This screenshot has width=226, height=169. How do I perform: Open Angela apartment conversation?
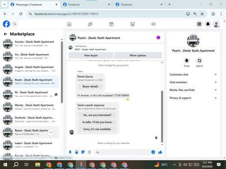tap(30, 69)
